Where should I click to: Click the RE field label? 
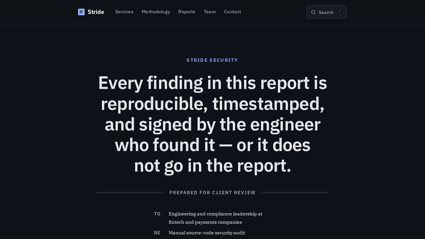(x=157, y=233)
